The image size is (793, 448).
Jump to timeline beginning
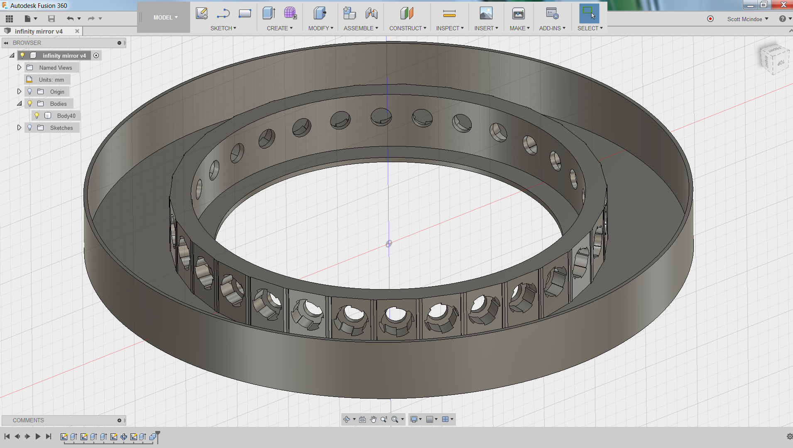[x=7, y=436]
